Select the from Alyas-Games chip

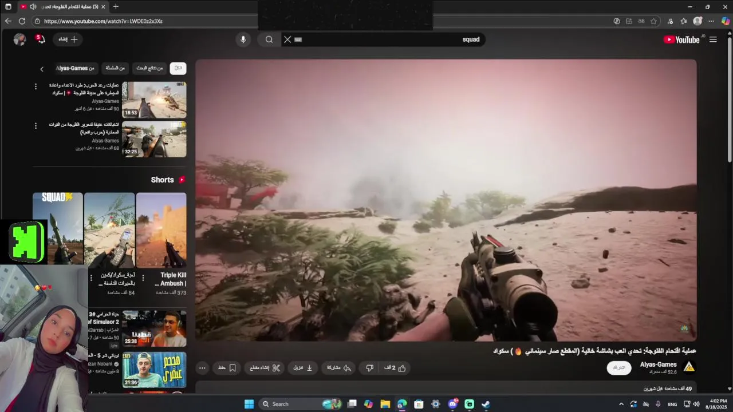pos(75,68)
